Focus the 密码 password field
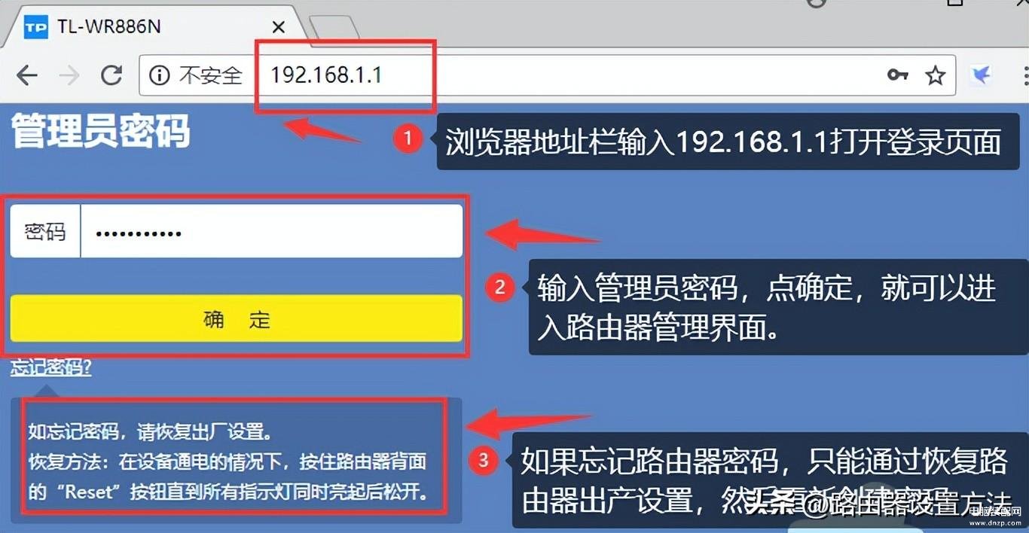Image resolution: width=1029 pixels, height=533 pixels. click(271, 231)
